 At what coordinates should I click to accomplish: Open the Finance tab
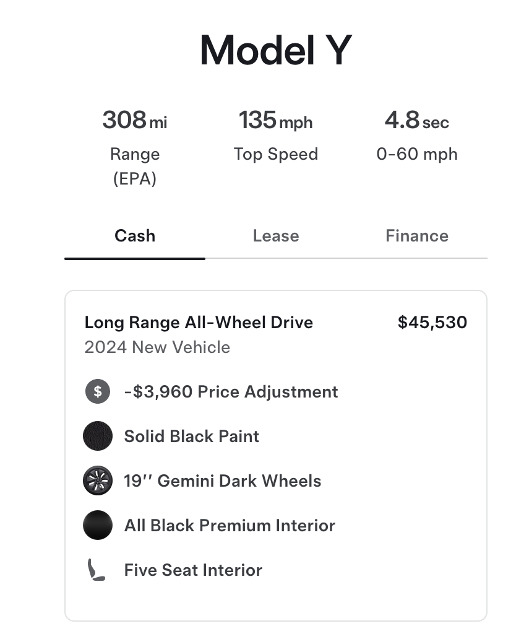tap(417, 236)
